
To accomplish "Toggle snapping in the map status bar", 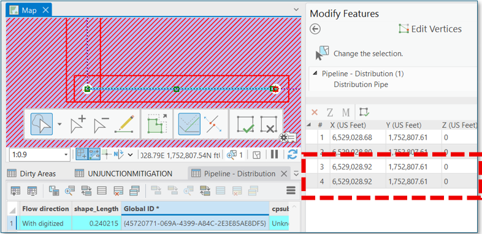I will pos(82,154).
